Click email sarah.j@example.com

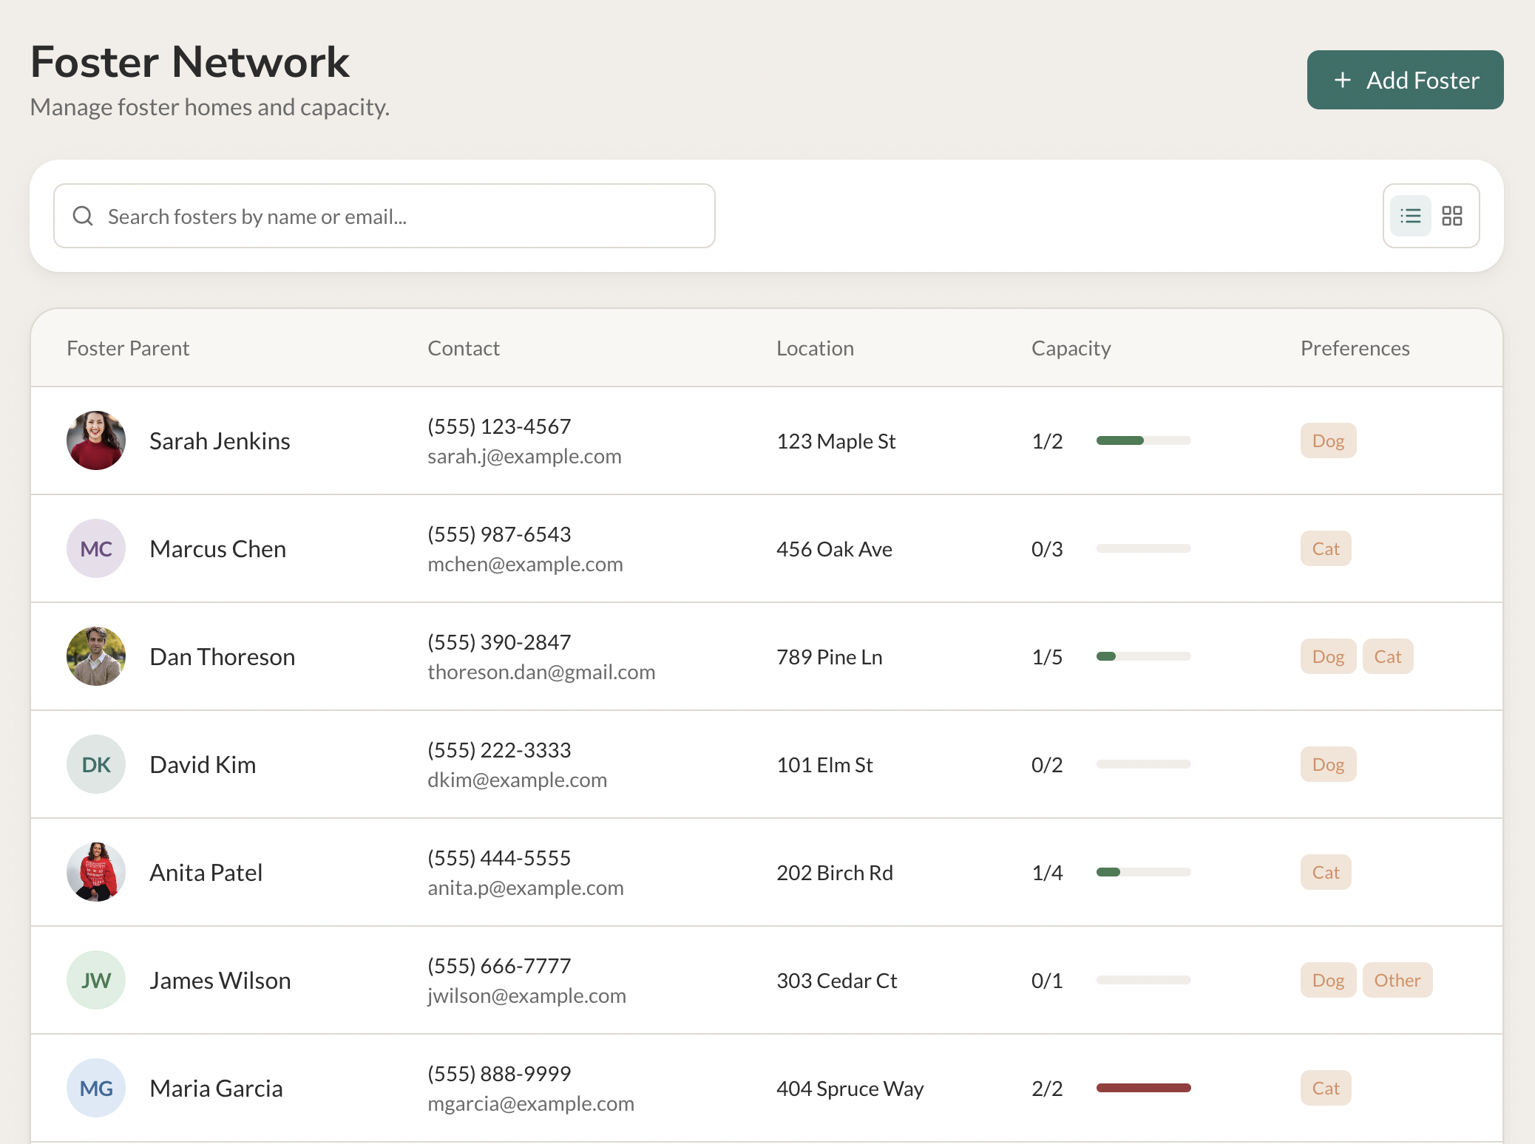[x=524, y=456]
